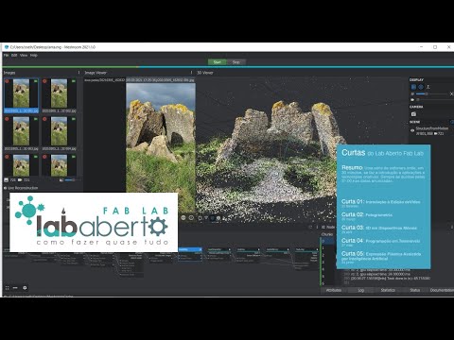Image resolution: width=454 pixels, height=340 pixels.
Task: Switch to the Log tab
Action: coord(361,290)
